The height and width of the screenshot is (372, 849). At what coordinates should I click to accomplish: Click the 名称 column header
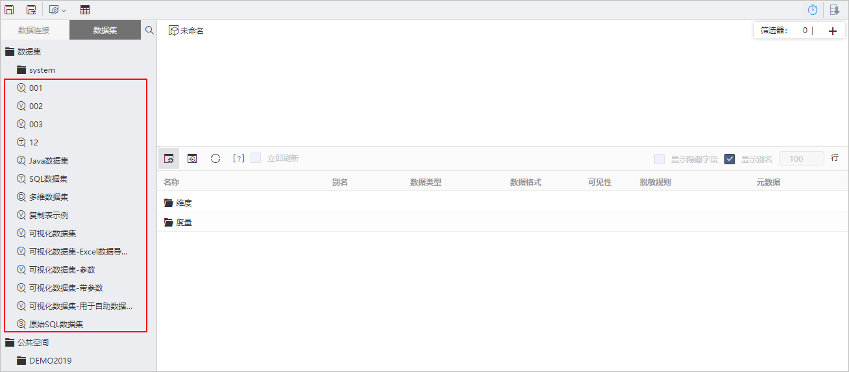pos(171,182)
